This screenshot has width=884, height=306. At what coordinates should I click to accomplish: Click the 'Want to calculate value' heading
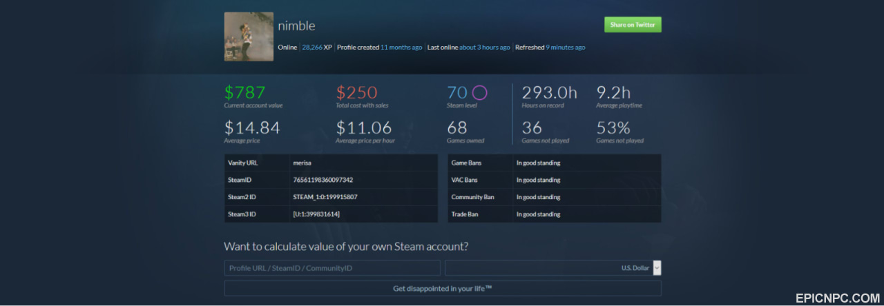346,247
